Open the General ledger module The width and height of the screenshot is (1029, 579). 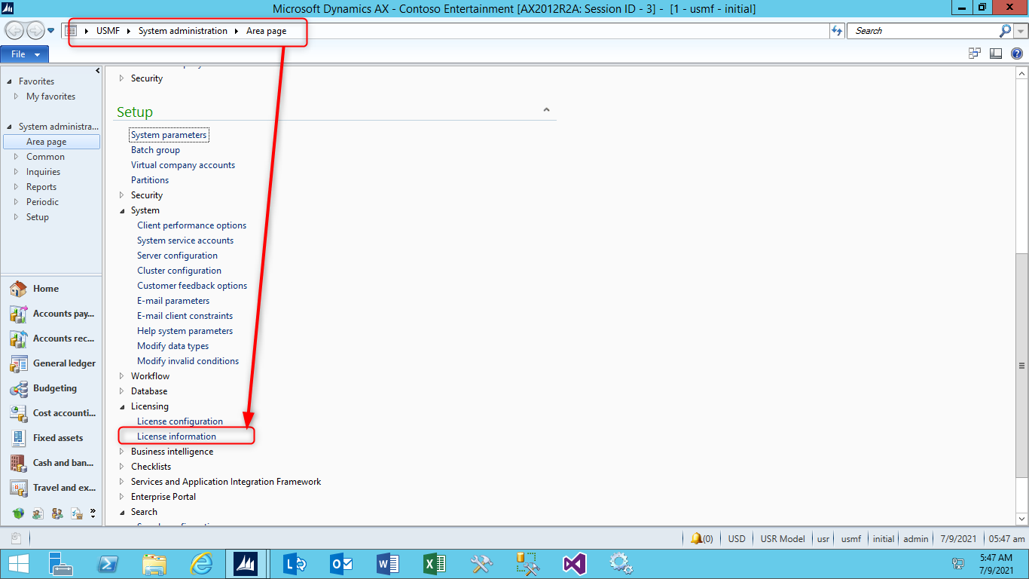click(x=51, y=363)
